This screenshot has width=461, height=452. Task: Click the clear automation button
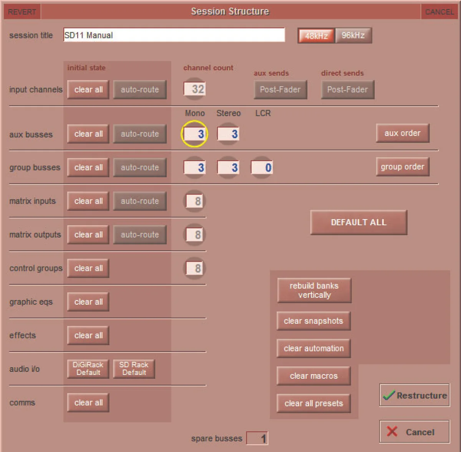(x=313, y=348)
